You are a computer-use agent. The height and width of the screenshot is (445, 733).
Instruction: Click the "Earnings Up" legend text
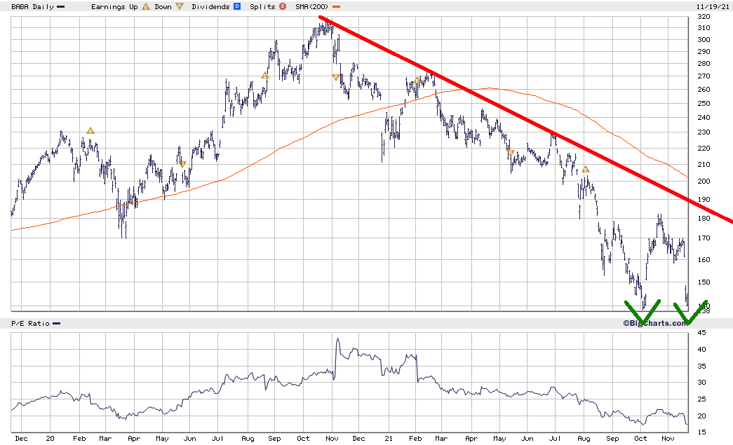coord(114,6)
